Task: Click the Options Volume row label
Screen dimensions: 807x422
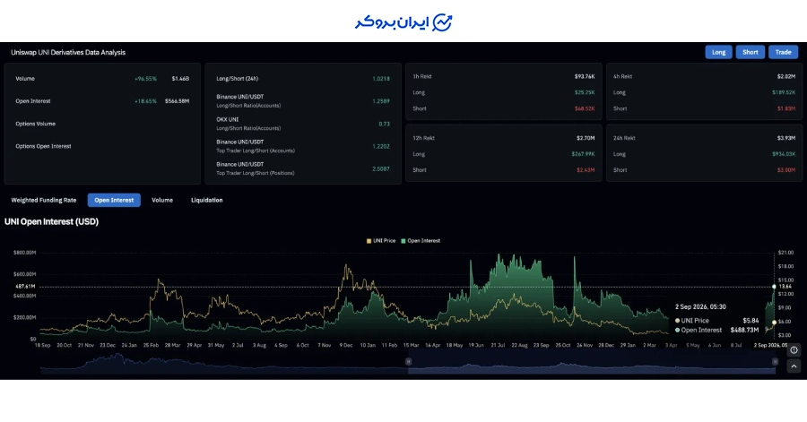Action: click(36, 124)
